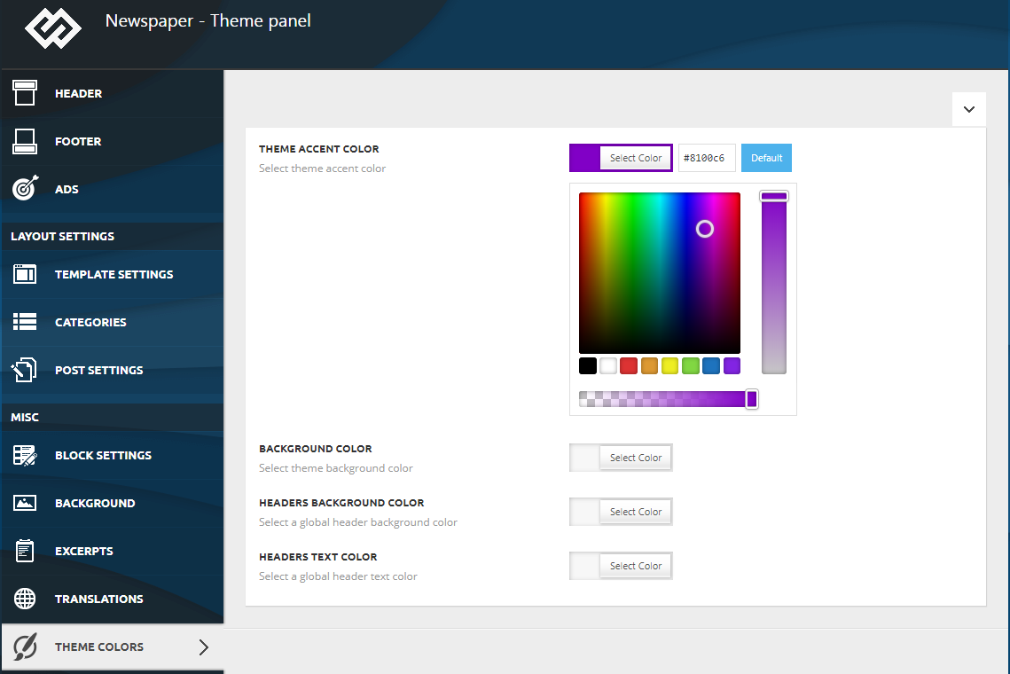This screenshot has height=674, width=1010.
Task: Go to Categories settings
Action: click(x=112, y=322)
